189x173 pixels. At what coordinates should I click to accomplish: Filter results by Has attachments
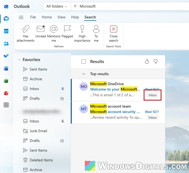point(26,34)
